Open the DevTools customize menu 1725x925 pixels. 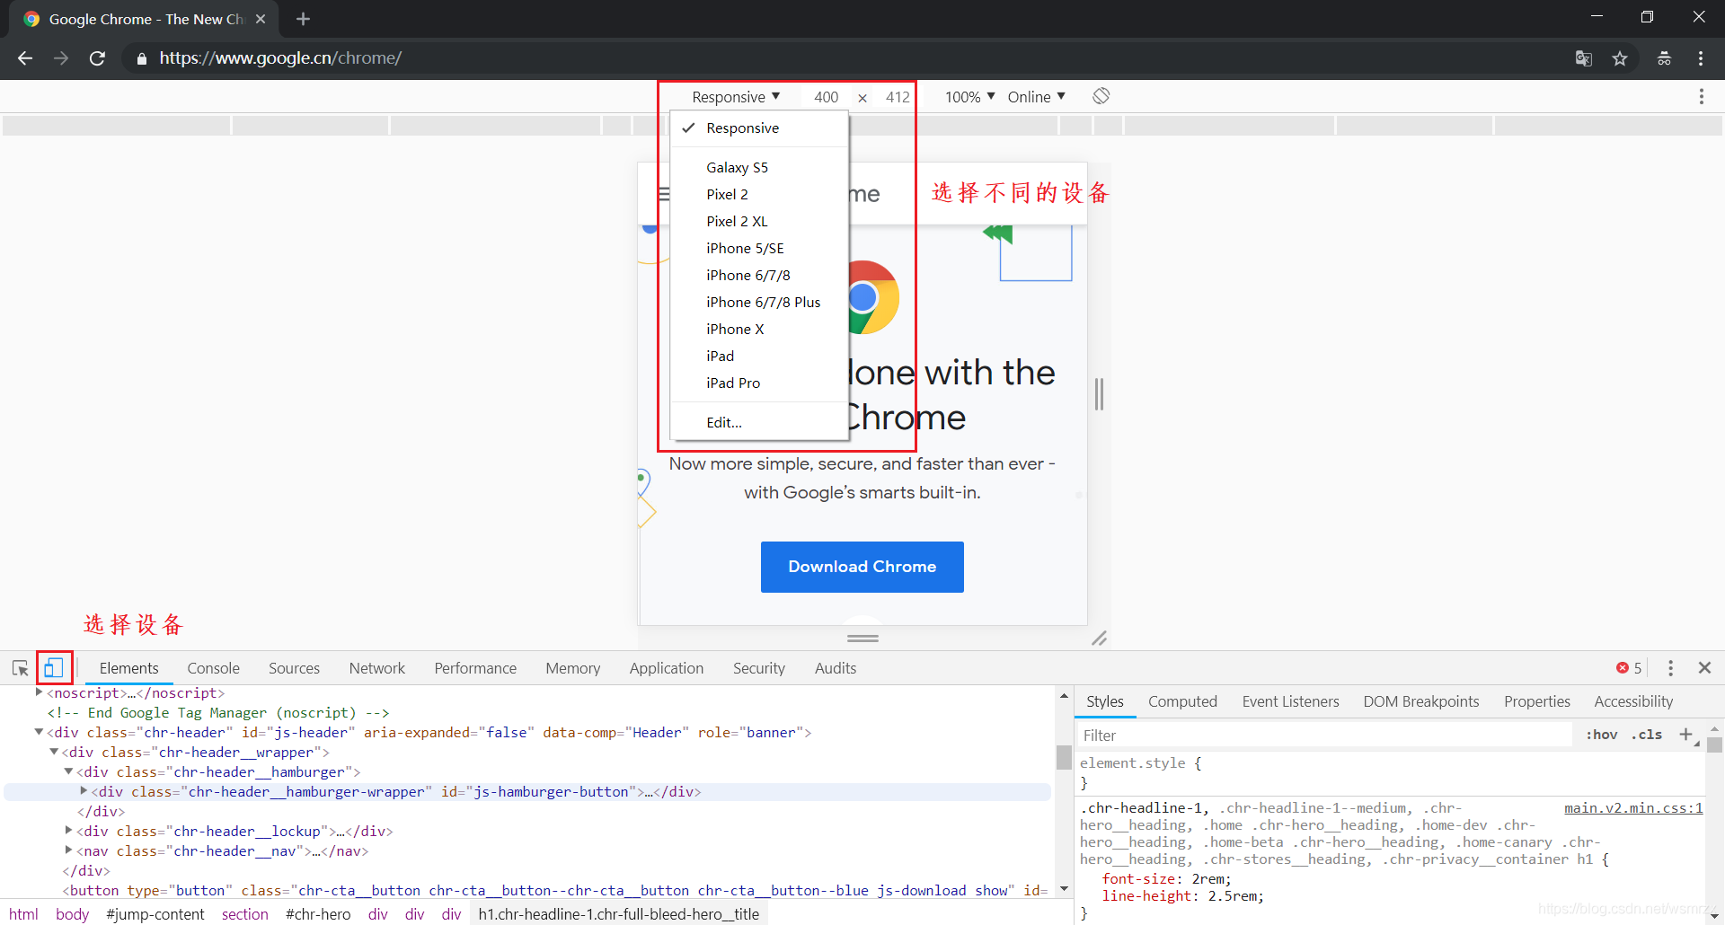point(1670,668)
